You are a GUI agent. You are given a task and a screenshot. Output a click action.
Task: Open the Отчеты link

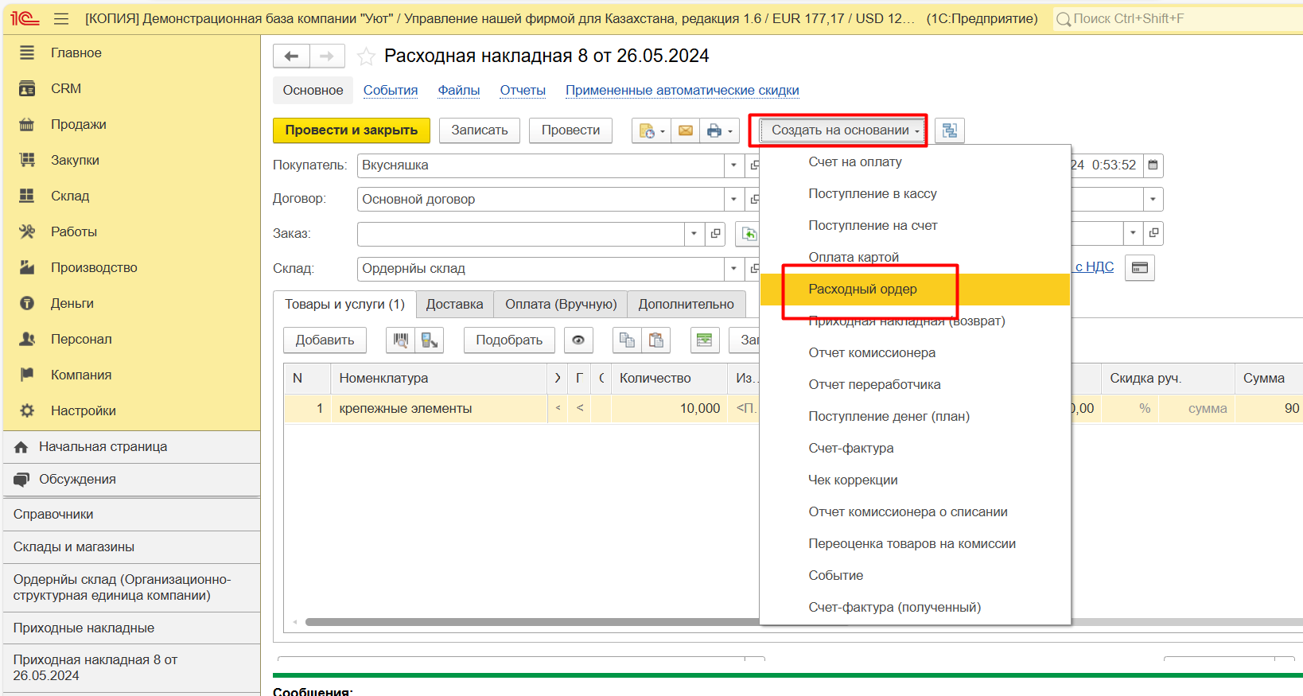(523, 91)
